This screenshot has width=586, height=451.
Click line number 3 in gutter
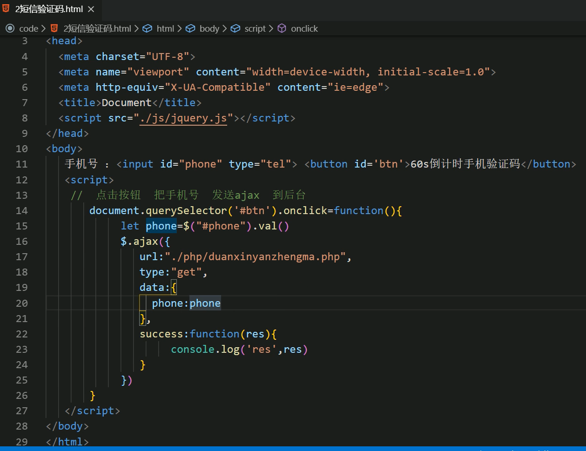click(x=25, y=41)
